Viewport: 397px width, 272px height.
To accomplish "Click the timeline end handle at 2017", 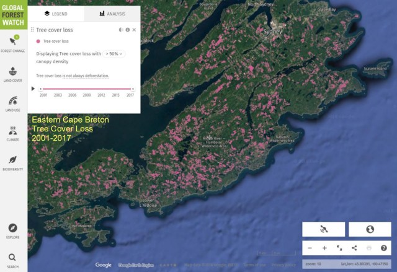I will [x=133, y=89].
